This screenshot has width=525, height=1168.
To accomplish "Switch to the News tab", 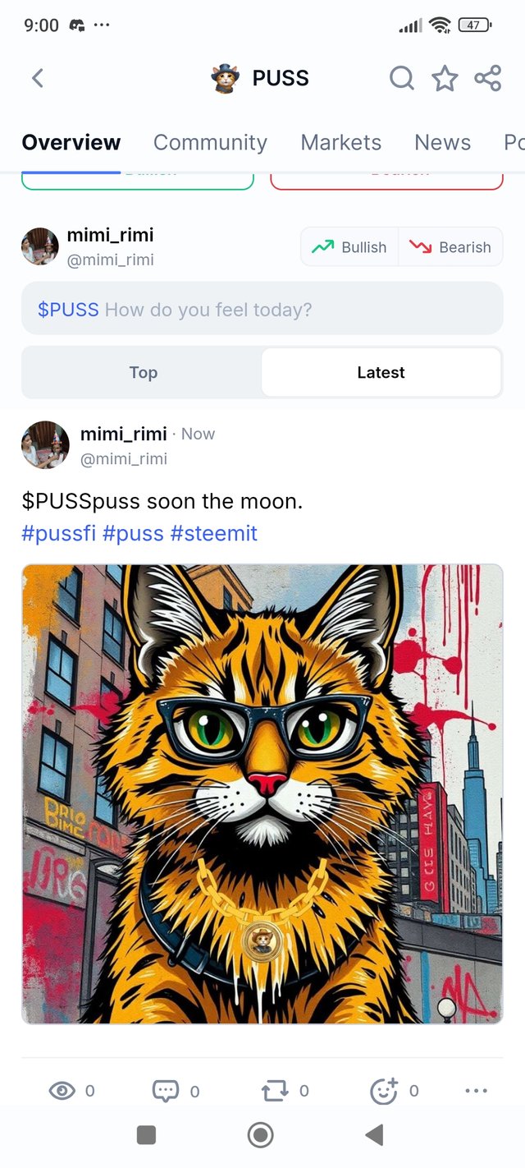I will 442,142.
